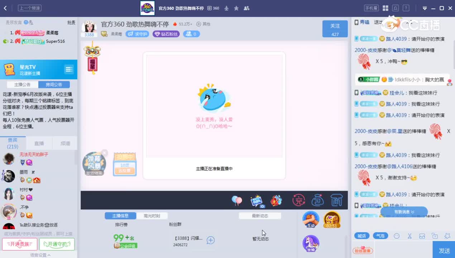Open the members icon in the title bar

(x=246, y=8)
